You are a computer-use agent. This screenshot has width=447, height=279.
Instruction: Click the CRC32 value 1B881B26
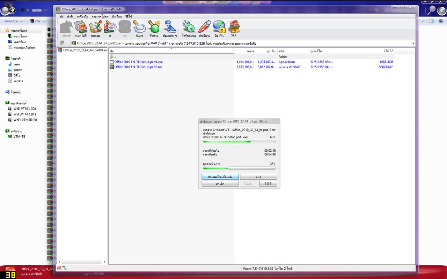tap(386, 62)
